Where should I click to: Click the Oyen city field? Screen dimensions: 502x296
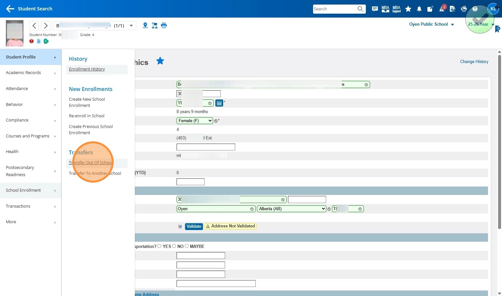216,209
